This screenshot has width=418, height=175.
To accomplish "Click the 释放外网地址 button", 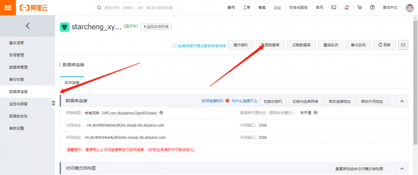I will tap(372, 101).
